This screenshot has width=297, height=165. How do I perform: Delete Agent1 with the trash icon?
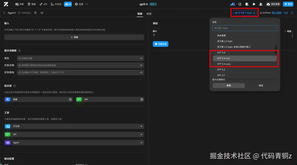(x=35, y=13)
